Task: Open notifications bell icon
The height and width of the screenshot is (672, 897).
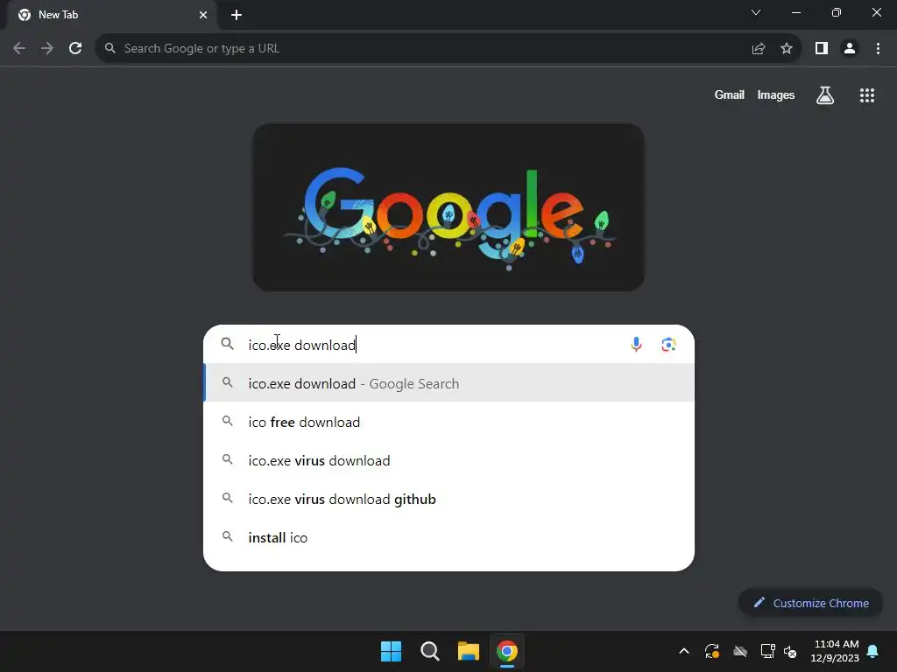Action: tap(872, 651)
